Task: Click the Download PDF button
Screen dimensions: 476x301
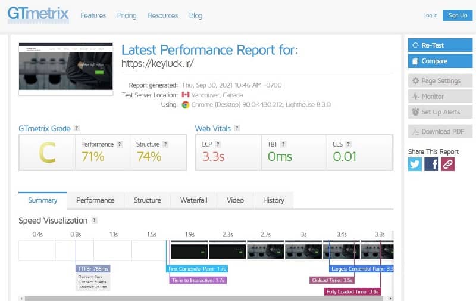Action: [440, 132]
